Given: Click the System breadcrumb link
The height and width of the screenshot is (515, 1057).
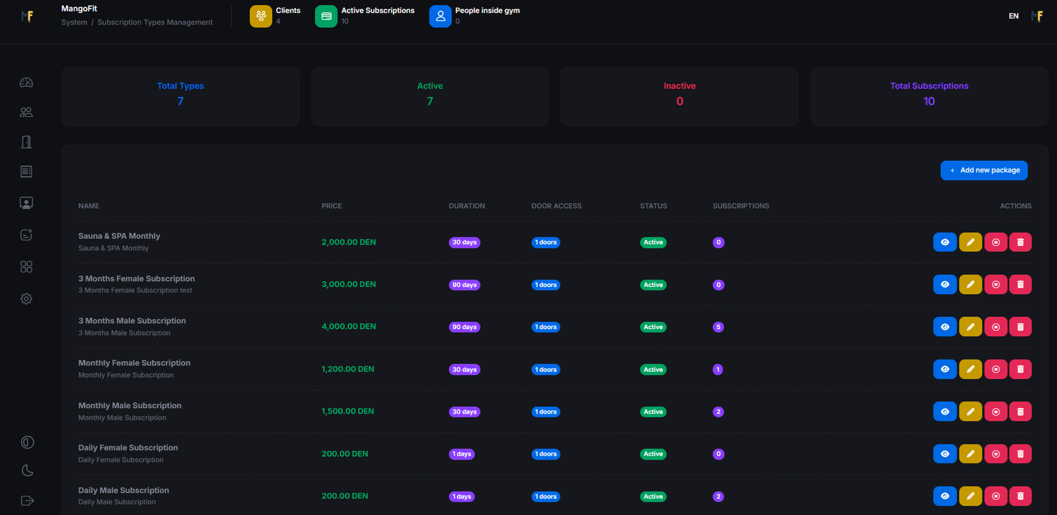Looking at the screenshot, I should coord(74,22).
